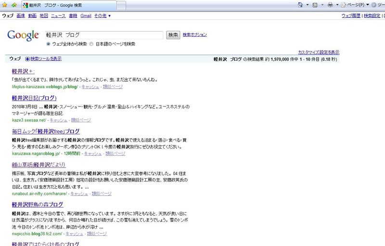
Task: Open similar pages for runabout.air-nifty.com
Action: (x=102, y=194)
